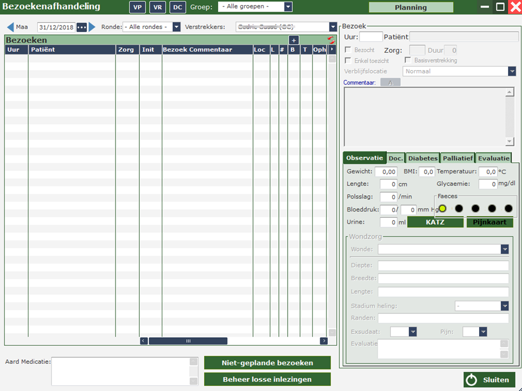Click the VP button in title bar
Image resolution: width=522 pixels, height=391 pixels.
[136, 8]
